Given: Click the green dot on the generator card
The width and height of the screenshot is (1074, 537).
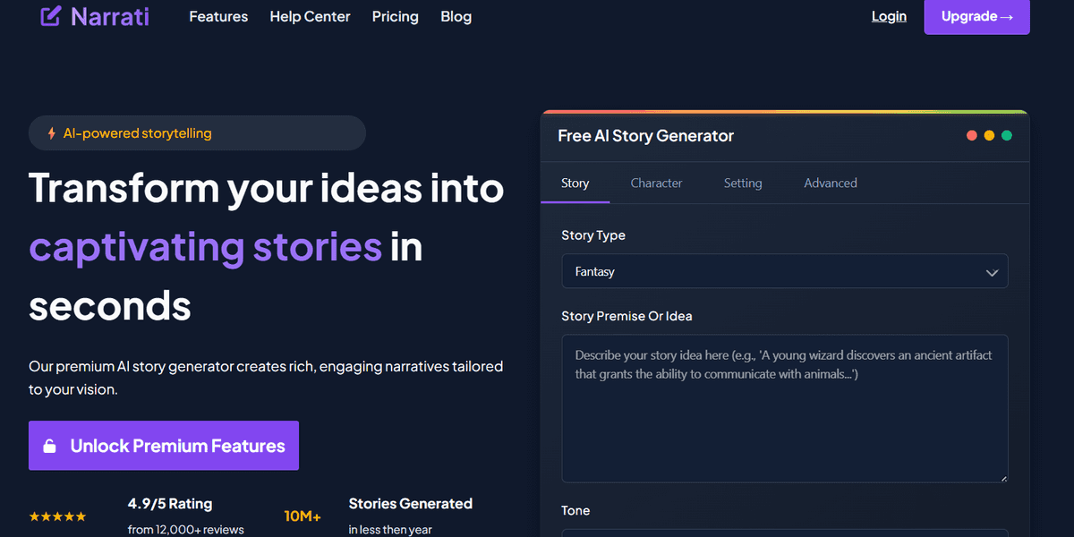Looking at the screenshot, I should click(1007, 135).
